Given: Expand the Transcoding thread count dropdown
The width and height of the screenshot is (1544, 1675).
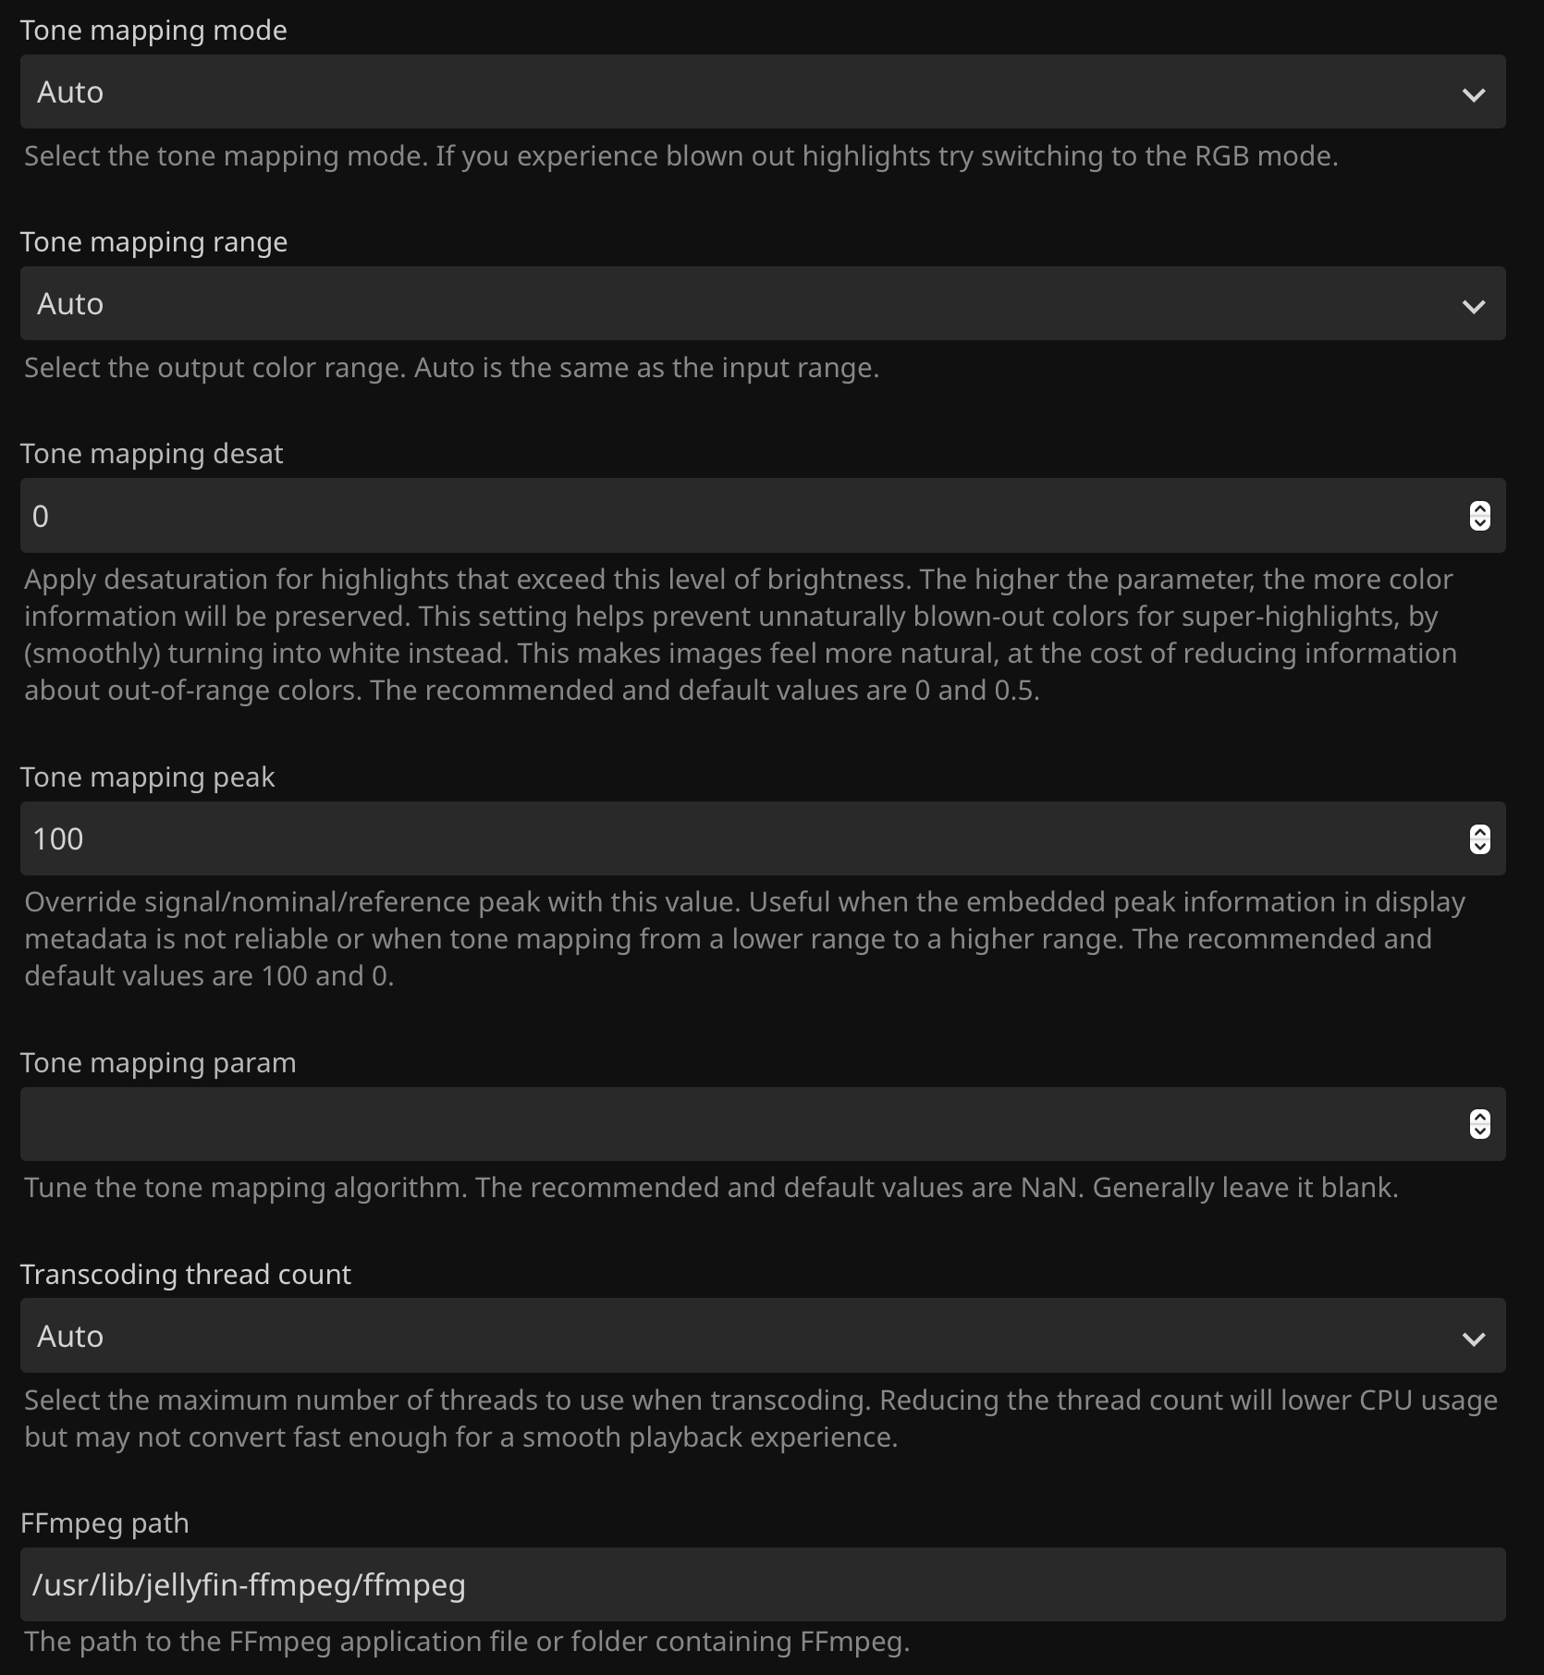Looking at the screenshot, I should click(740, 1337).
